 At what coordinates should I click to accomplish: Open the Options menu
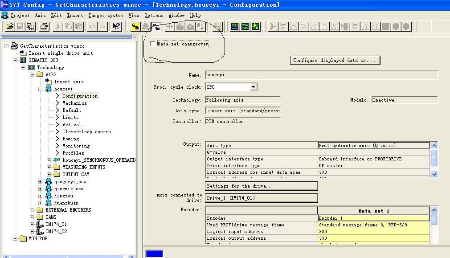point(154,16)
